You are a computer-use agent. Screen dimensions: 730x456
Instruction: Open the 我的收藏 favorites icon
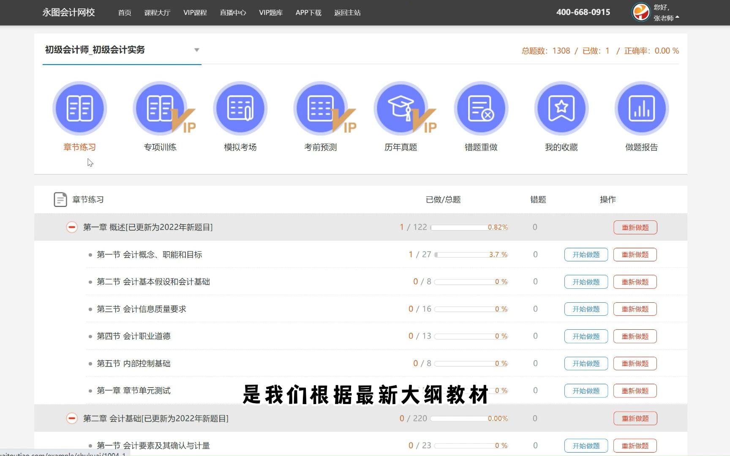coord(561,109)
